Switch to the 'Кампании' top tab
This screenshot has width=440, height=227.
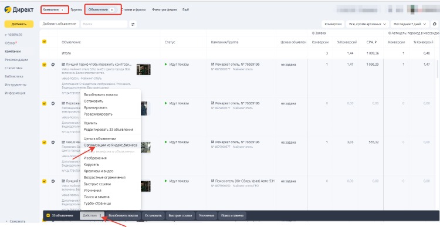[55, 9]
